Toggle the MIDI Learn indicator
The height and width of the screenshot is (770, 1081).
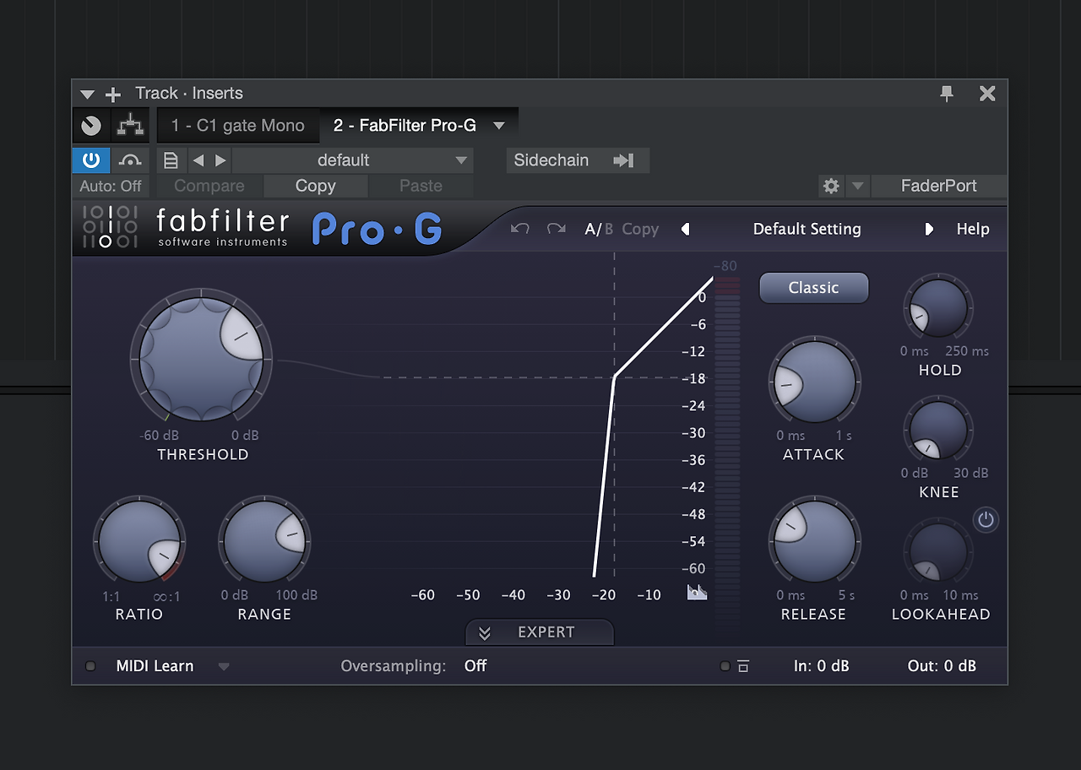pyautogui.click(x=90, y=666)
